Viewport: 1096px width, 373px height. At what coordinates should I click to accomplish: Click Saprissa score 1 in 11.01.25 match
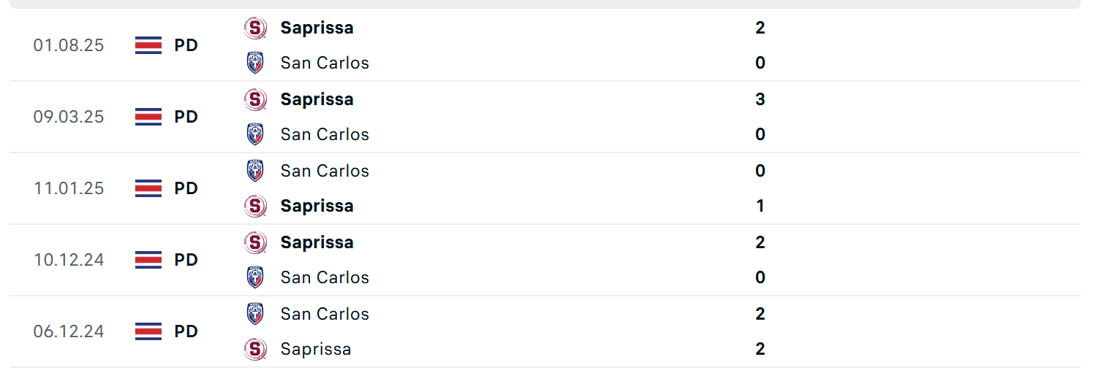[x=760, y=206]
